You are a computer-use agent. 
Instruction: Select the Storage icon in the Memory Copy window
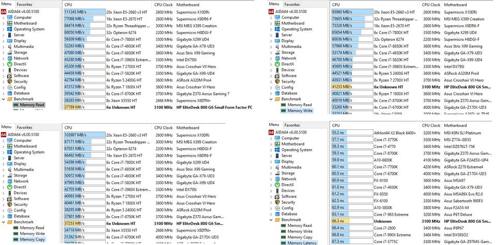tap(9, 175)
